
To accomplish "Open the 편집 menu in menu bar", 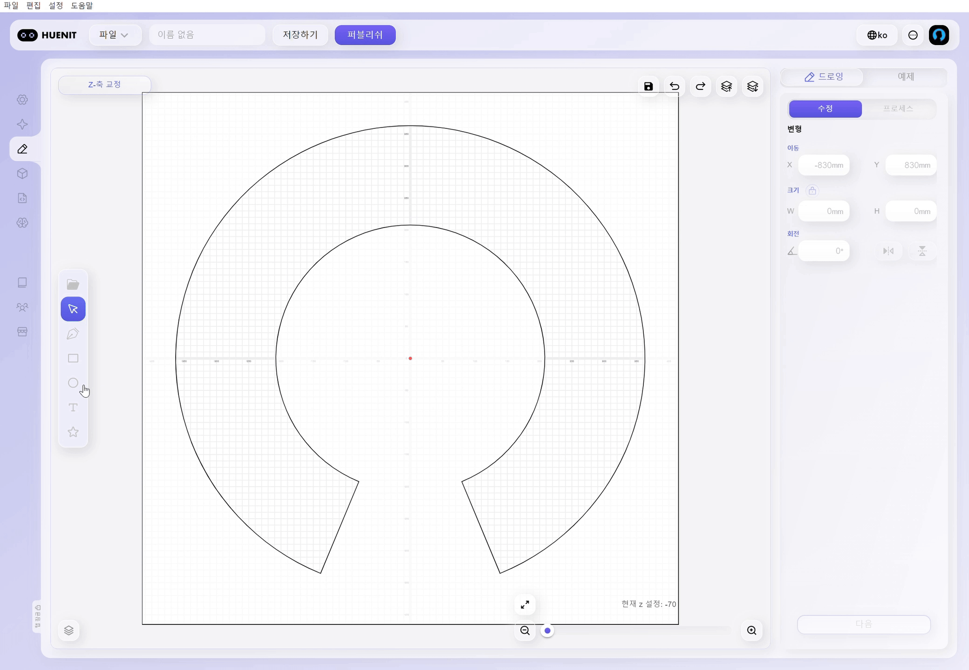I will [33, 6].
